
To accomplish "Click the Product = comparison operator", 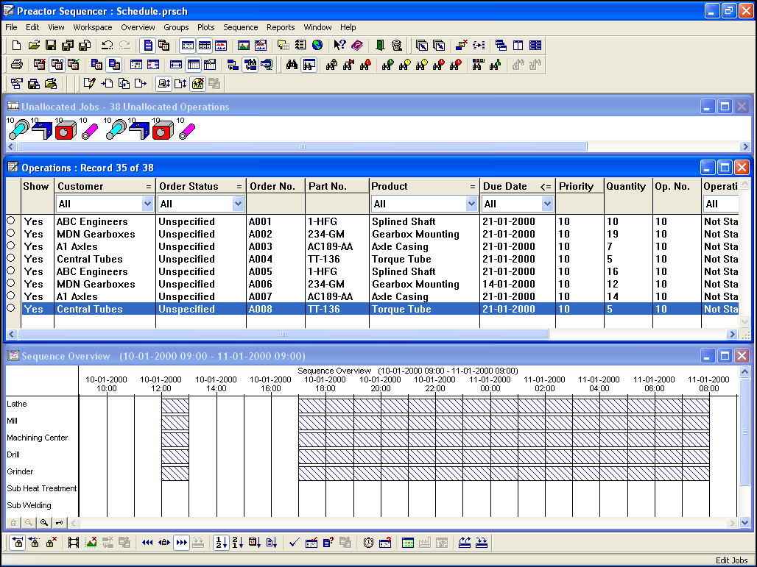I will pyautogui.click(x=473, y=187).
